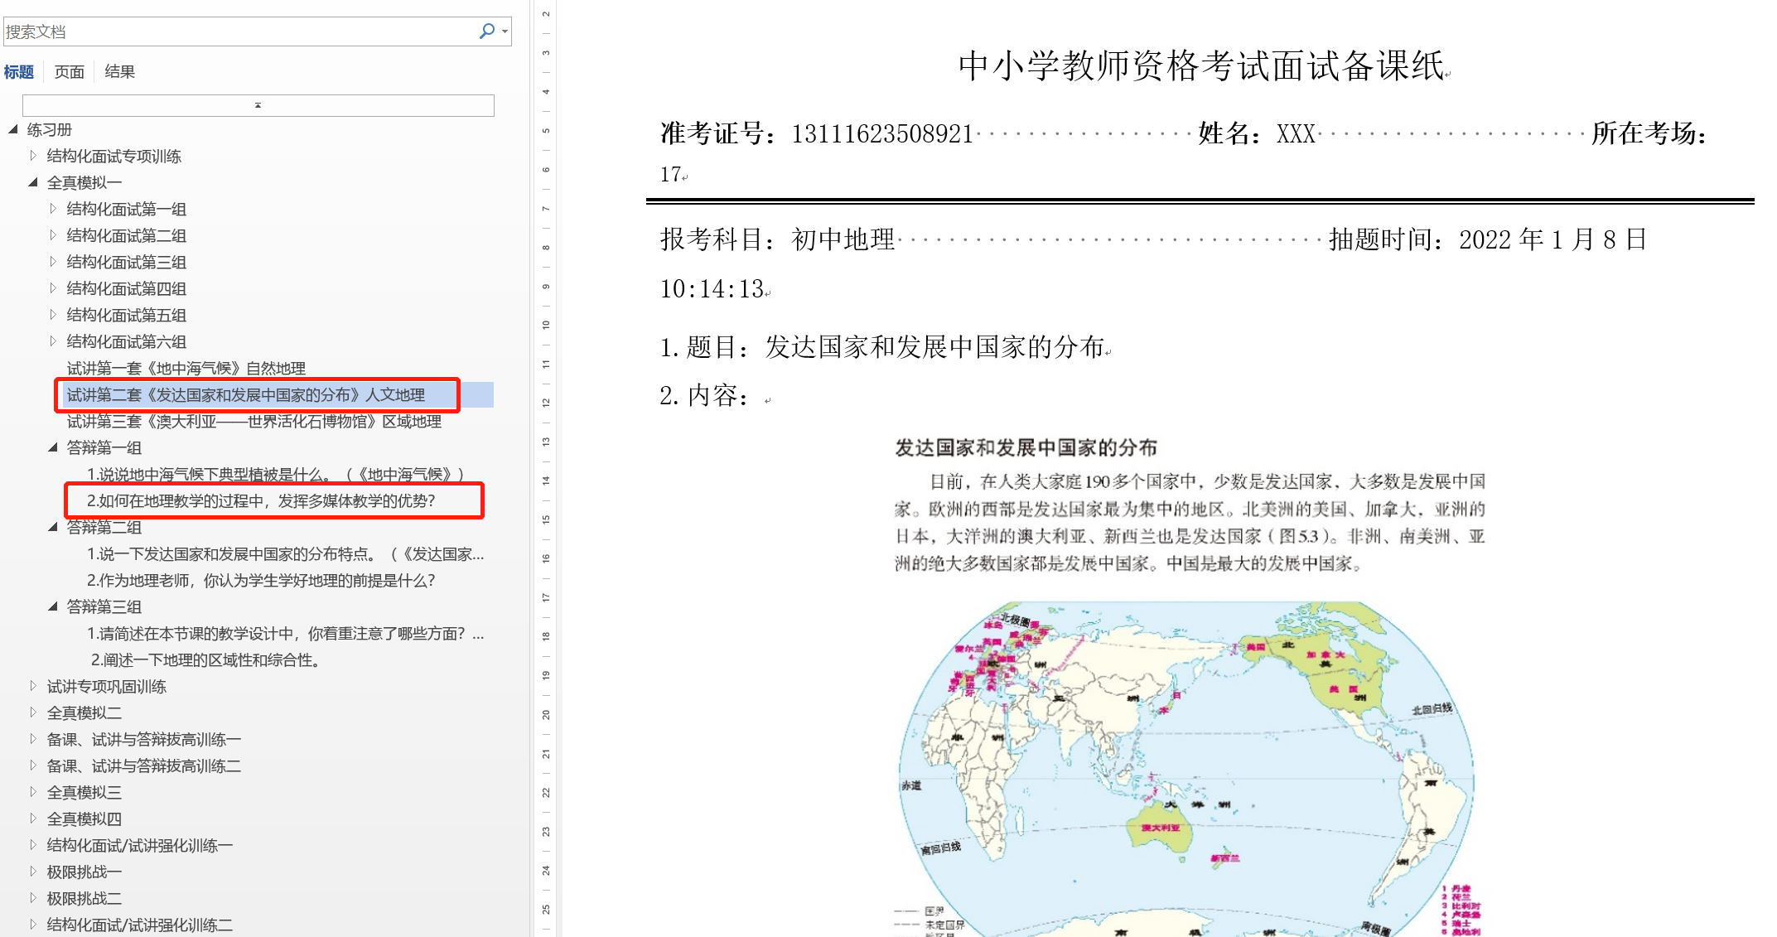Switch to the 页面 tab
Viewport: 1777px width, 937px height.
70,72
